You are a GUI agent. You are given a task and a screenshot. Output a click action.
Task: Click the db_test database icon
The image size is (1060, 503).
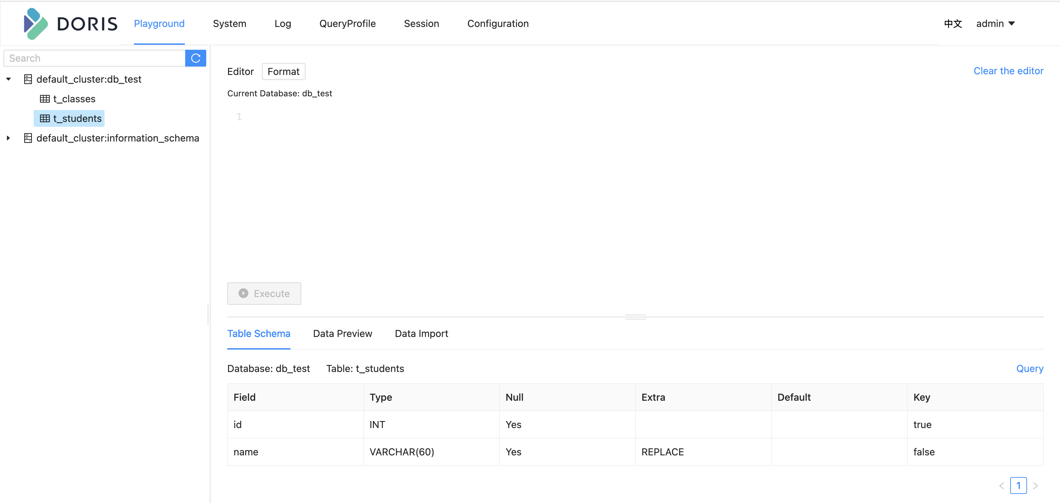tap(28, 79)
